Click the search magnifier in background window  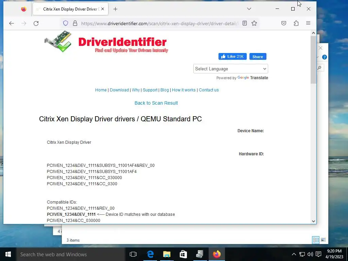coord(319,68)
